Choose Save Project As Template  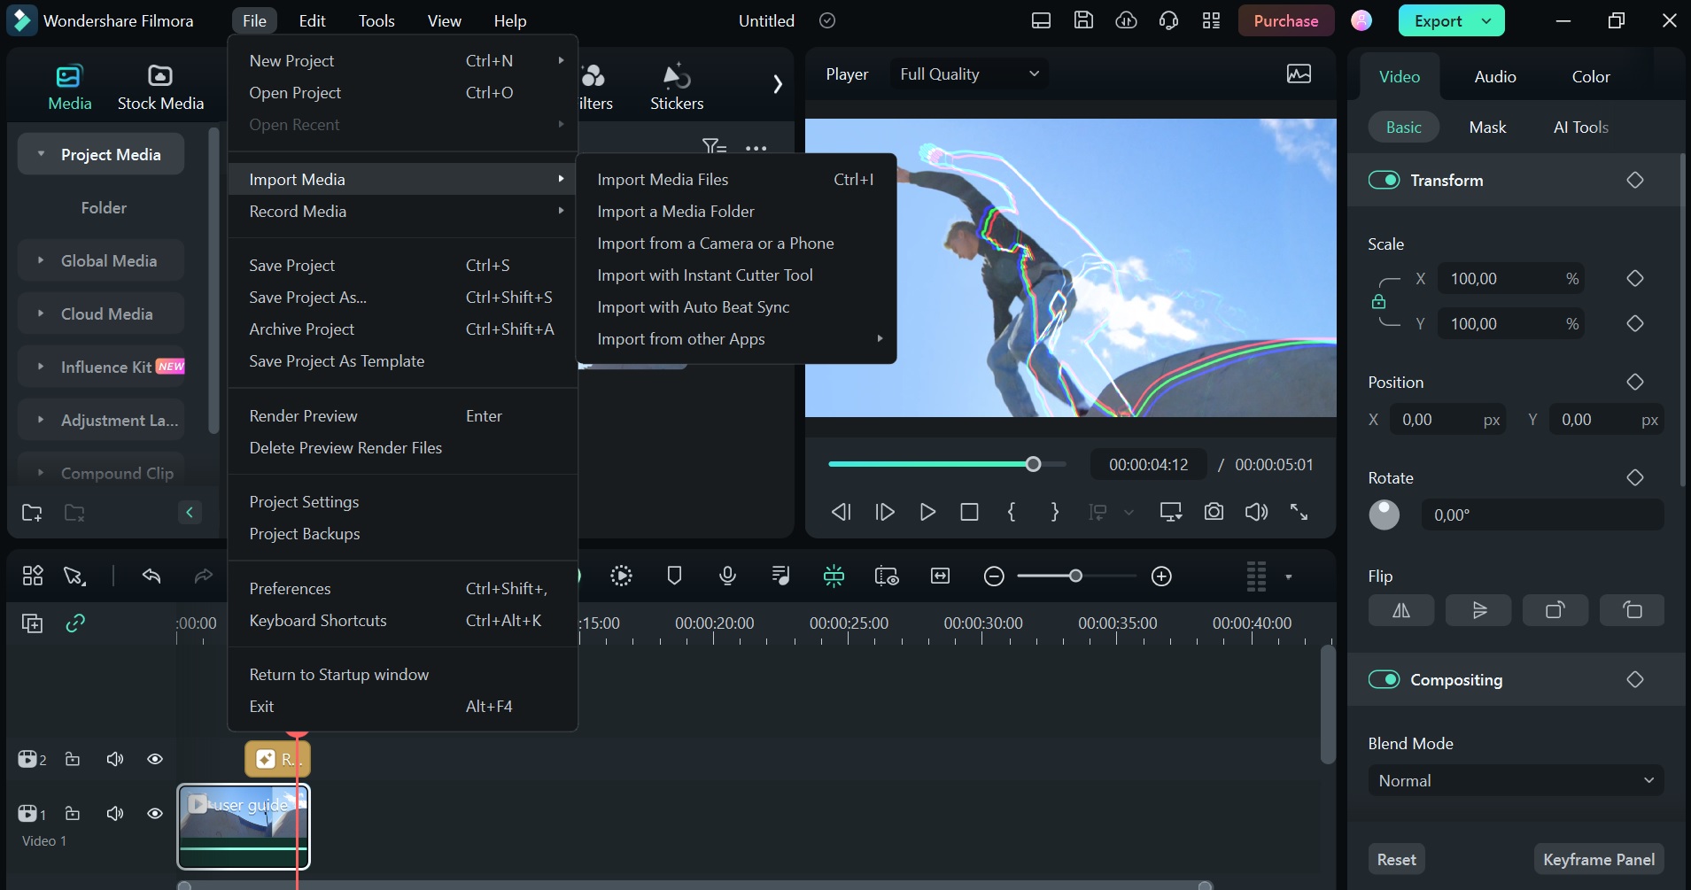pos(403,361)
